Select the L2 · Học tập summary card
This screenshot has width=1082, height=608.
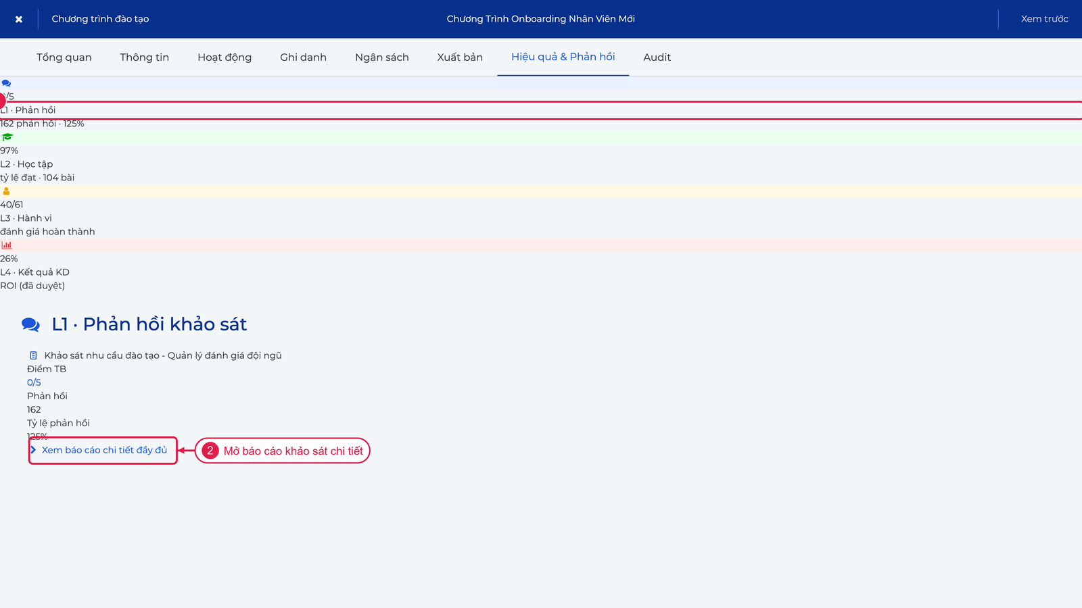click(x=541, y=157)
